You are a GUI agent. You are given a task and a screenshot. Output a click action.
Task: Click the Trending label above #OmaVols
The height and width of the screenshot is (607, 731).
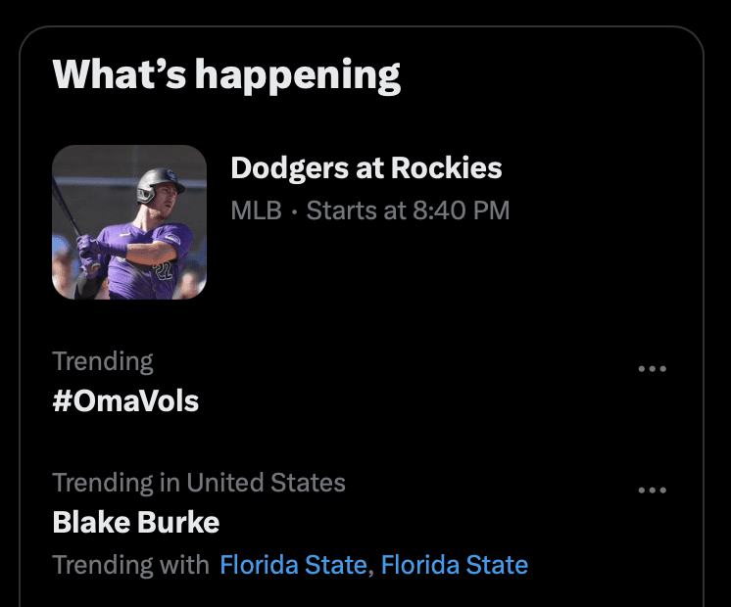pos(103,361)
